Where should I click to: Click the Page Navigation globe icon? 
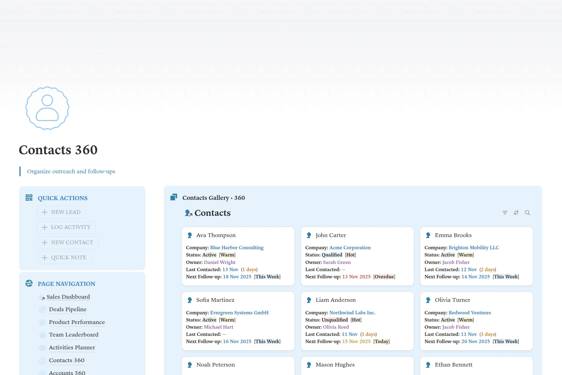click(29, 283)
